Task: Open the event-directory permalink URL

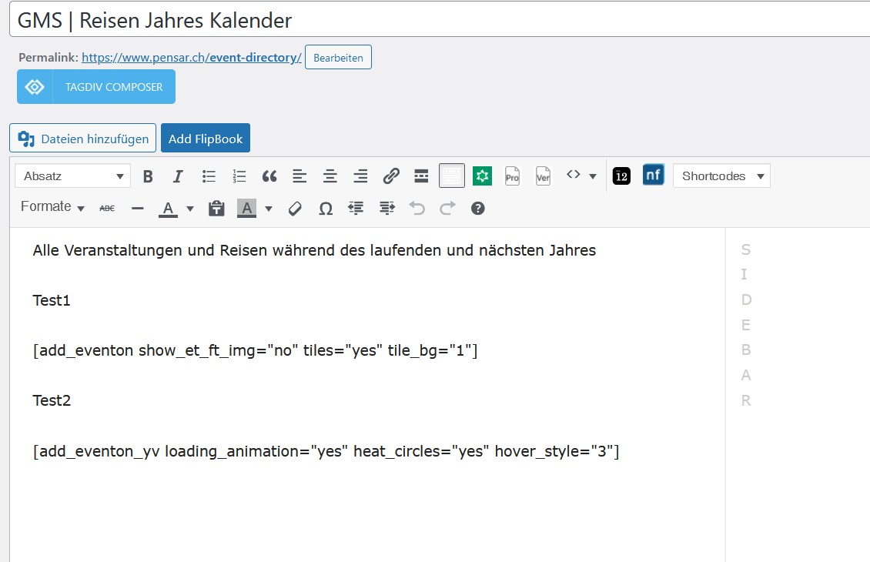Action: (192, 57)
